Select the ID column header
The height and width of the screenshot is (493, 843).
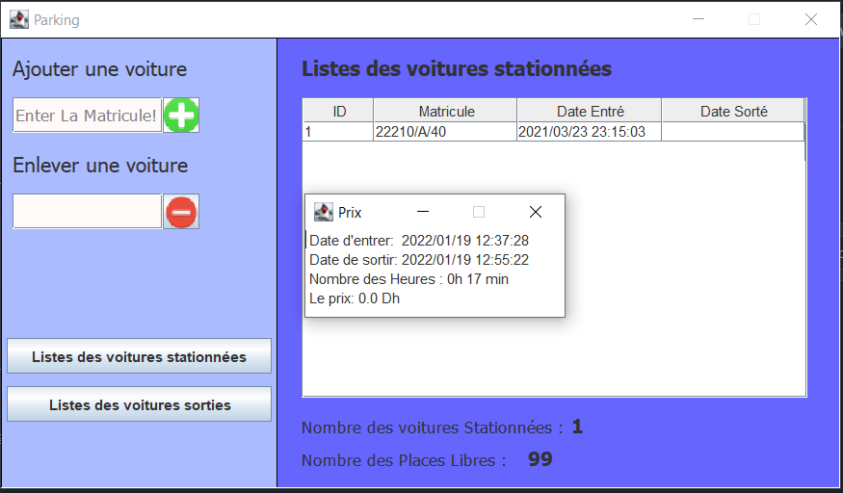click(x=339, y=111)
